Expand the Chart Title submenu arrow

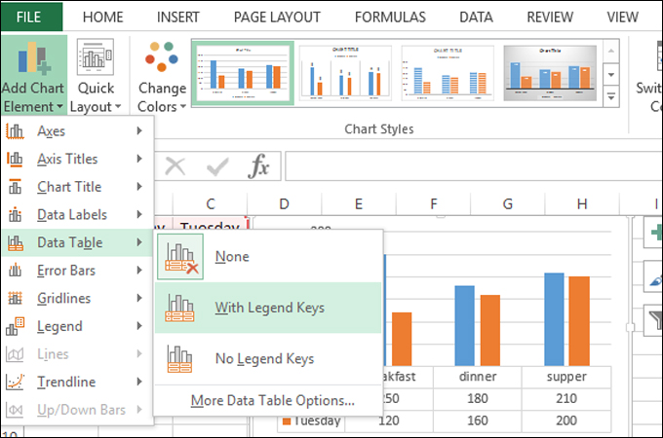(x=139, y=187)
